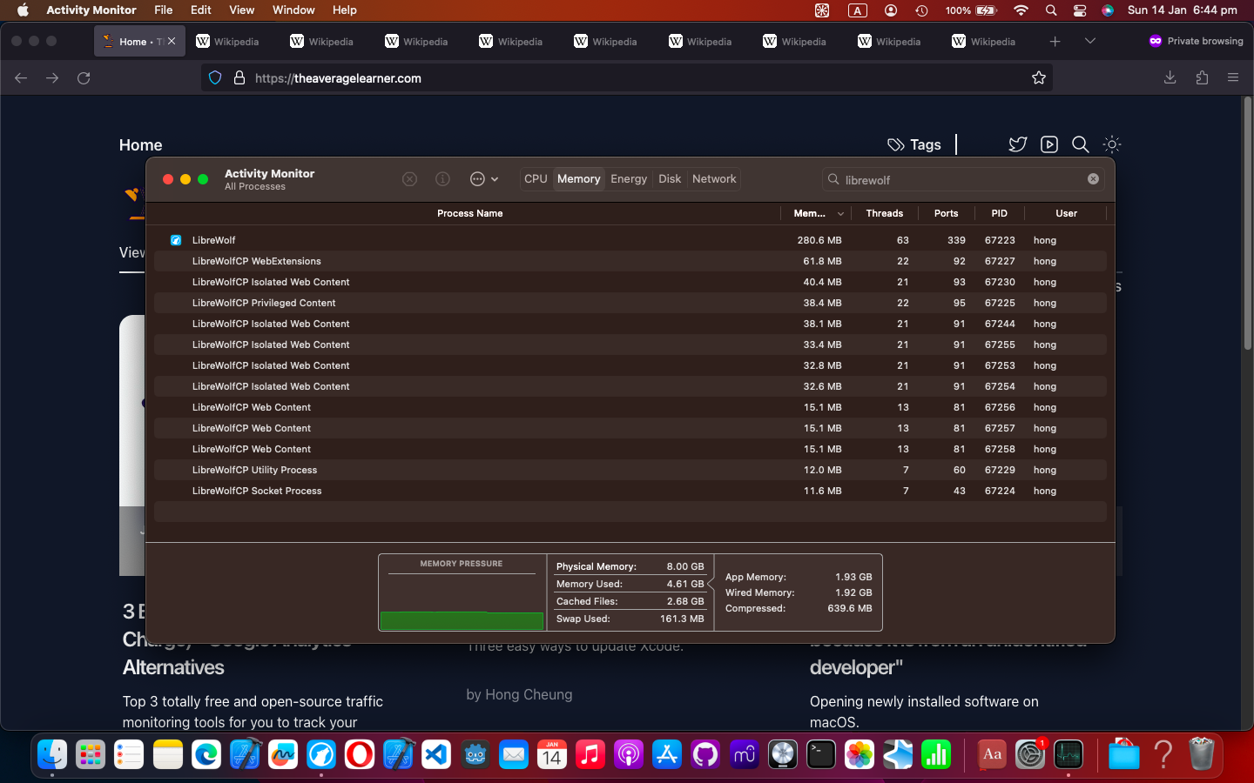The height and width of the screenshot is (783, 1254).
Task: Open the Wi-Fi status menu
Action: (1021, 10)
